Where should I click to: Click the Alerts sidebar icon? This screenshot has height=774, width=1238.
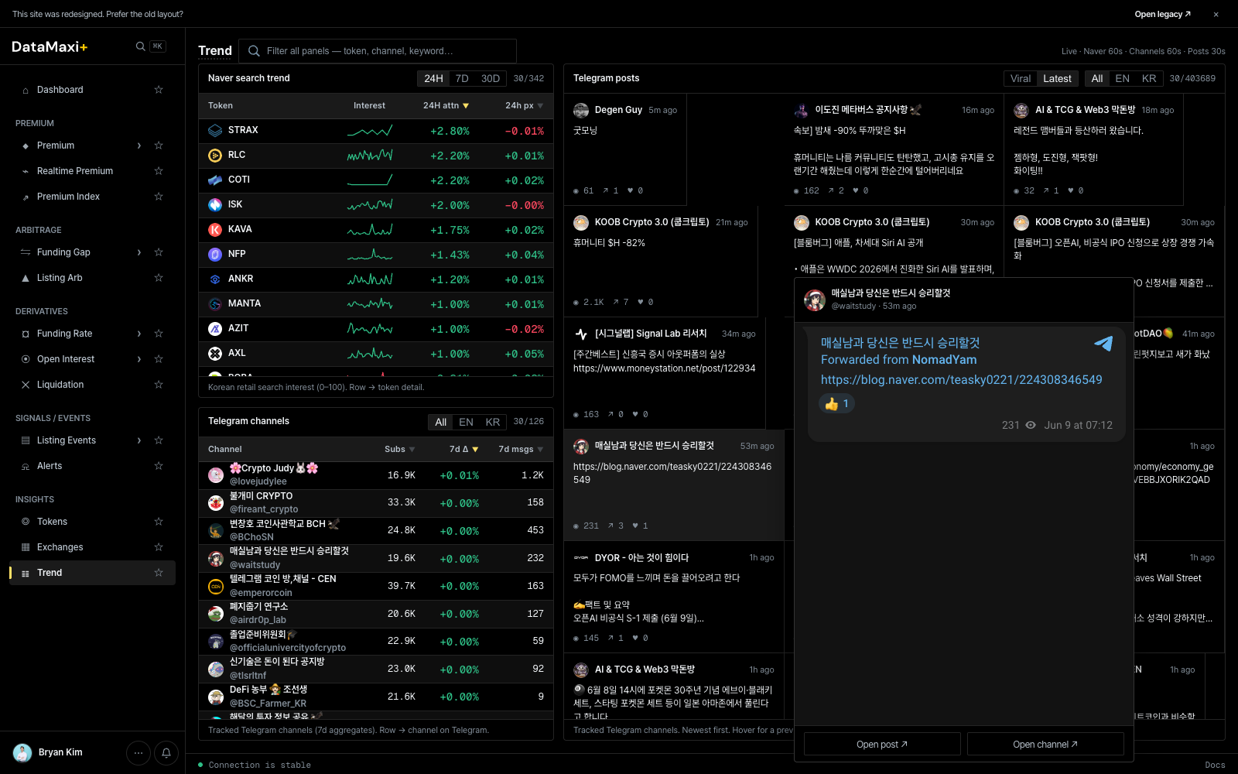coord(26,466)
